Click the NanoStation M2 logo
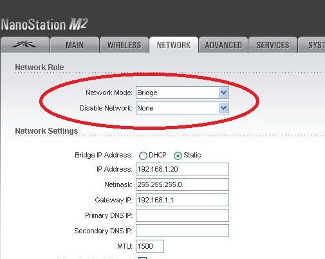Image resolution: width=325 pixels, height=259 pixels. click(x=44, y=24)
